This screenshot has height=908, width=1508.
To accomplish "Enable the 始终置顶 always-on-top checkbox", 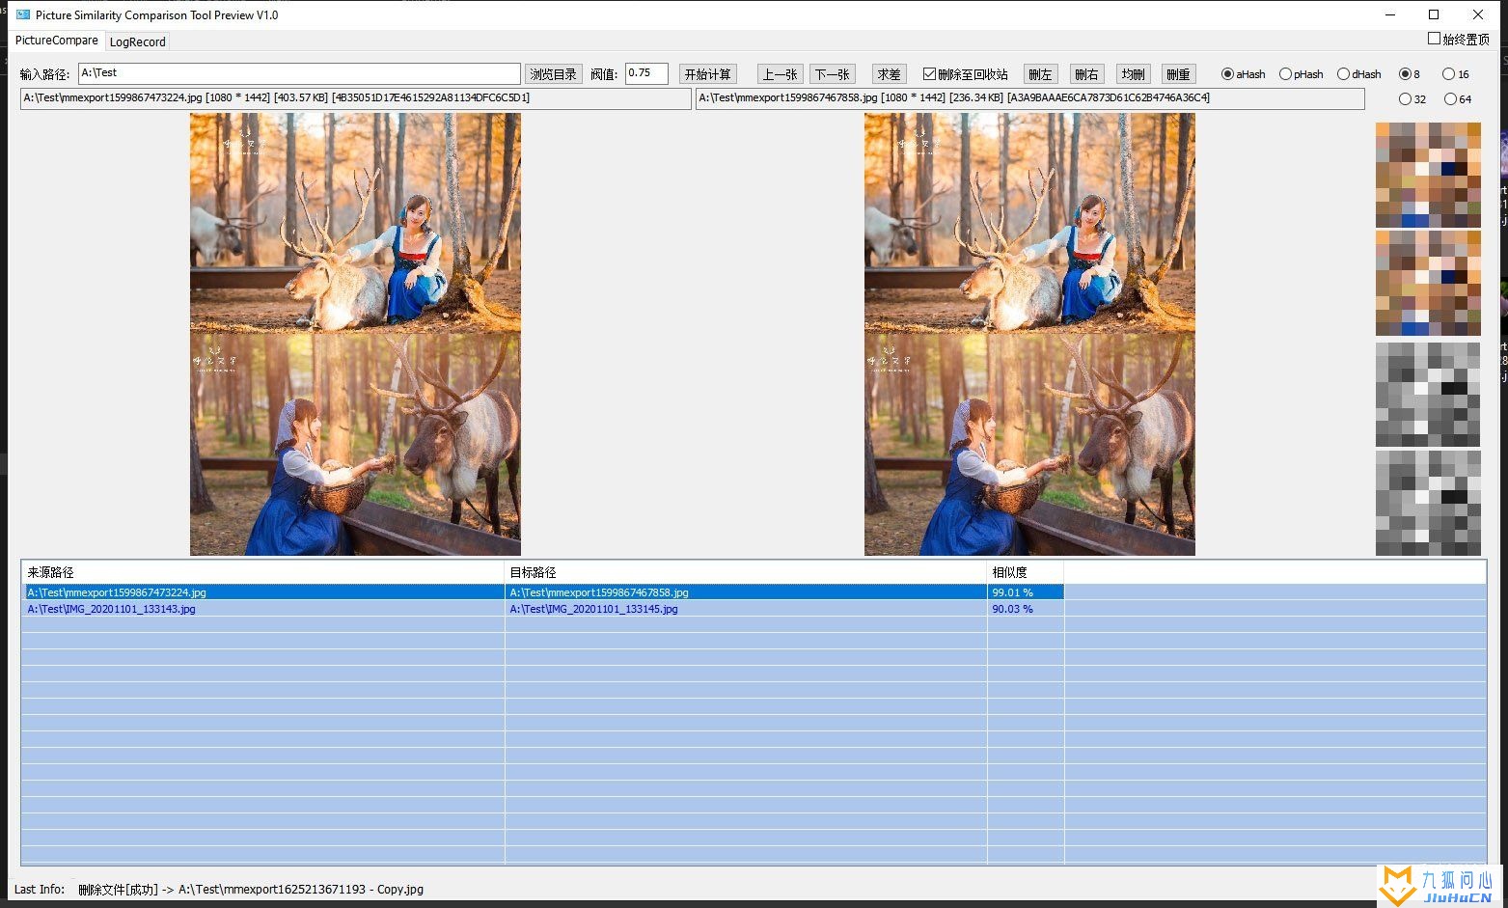I will pos(1459,40).
